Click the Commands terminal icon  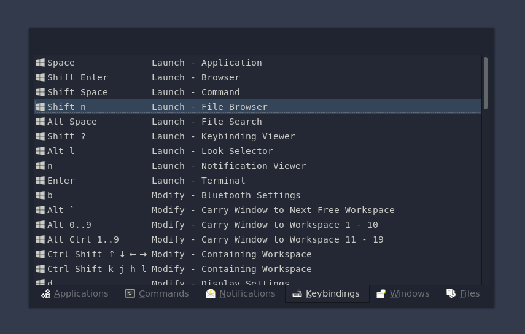coord(130,293)
